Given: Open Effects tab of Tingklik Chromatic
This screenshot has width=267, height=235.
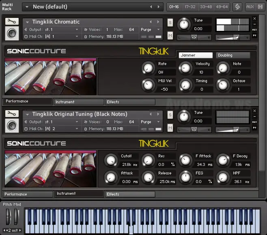Looking at the screenshot, I should pyautogui.click(x=130, y=102).
